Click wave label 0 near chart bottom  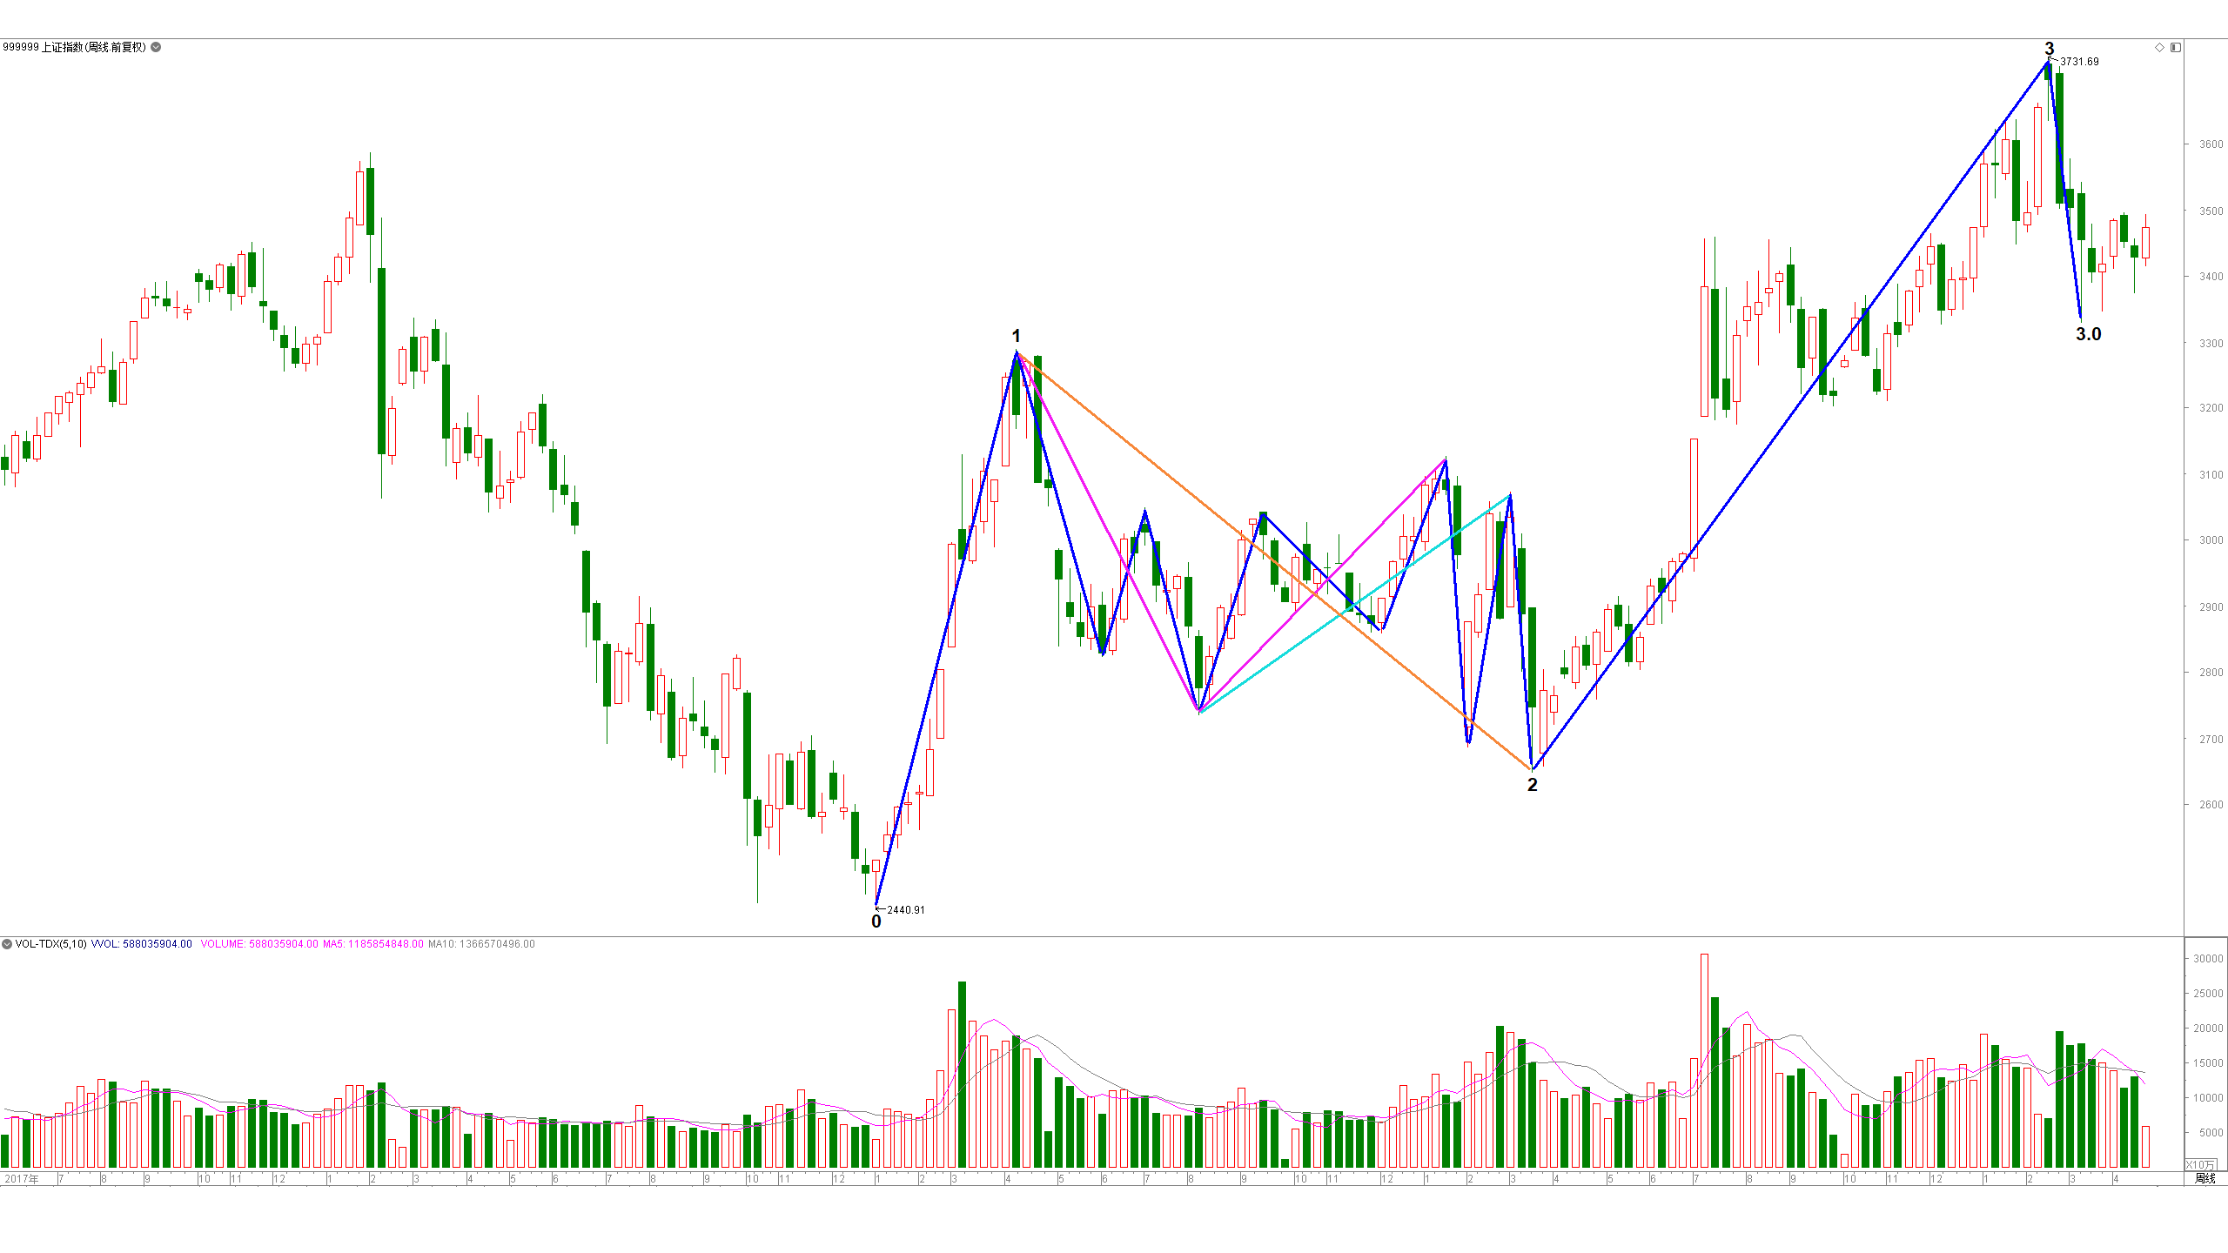click(876, 921)
